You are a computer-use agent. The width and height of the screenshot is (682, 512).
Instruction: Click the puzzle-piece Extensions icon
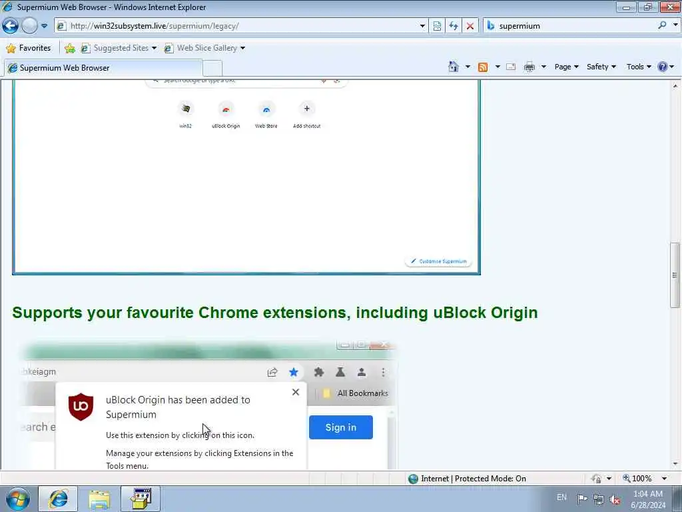[x=319, y=372]
